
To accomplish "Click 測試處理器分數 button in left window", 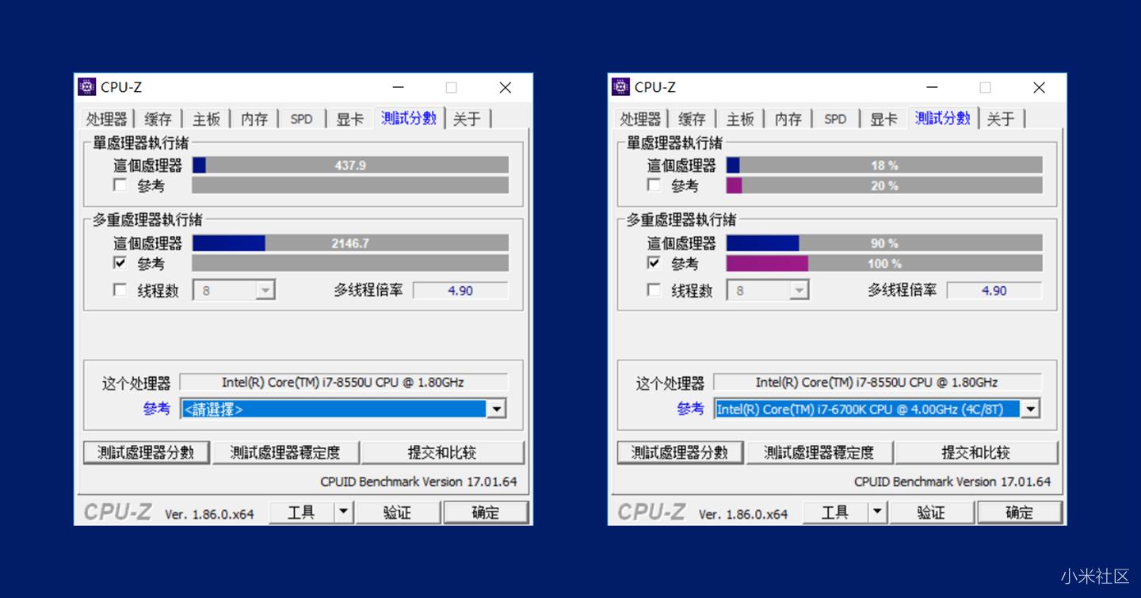I will (x=147, y=452).
